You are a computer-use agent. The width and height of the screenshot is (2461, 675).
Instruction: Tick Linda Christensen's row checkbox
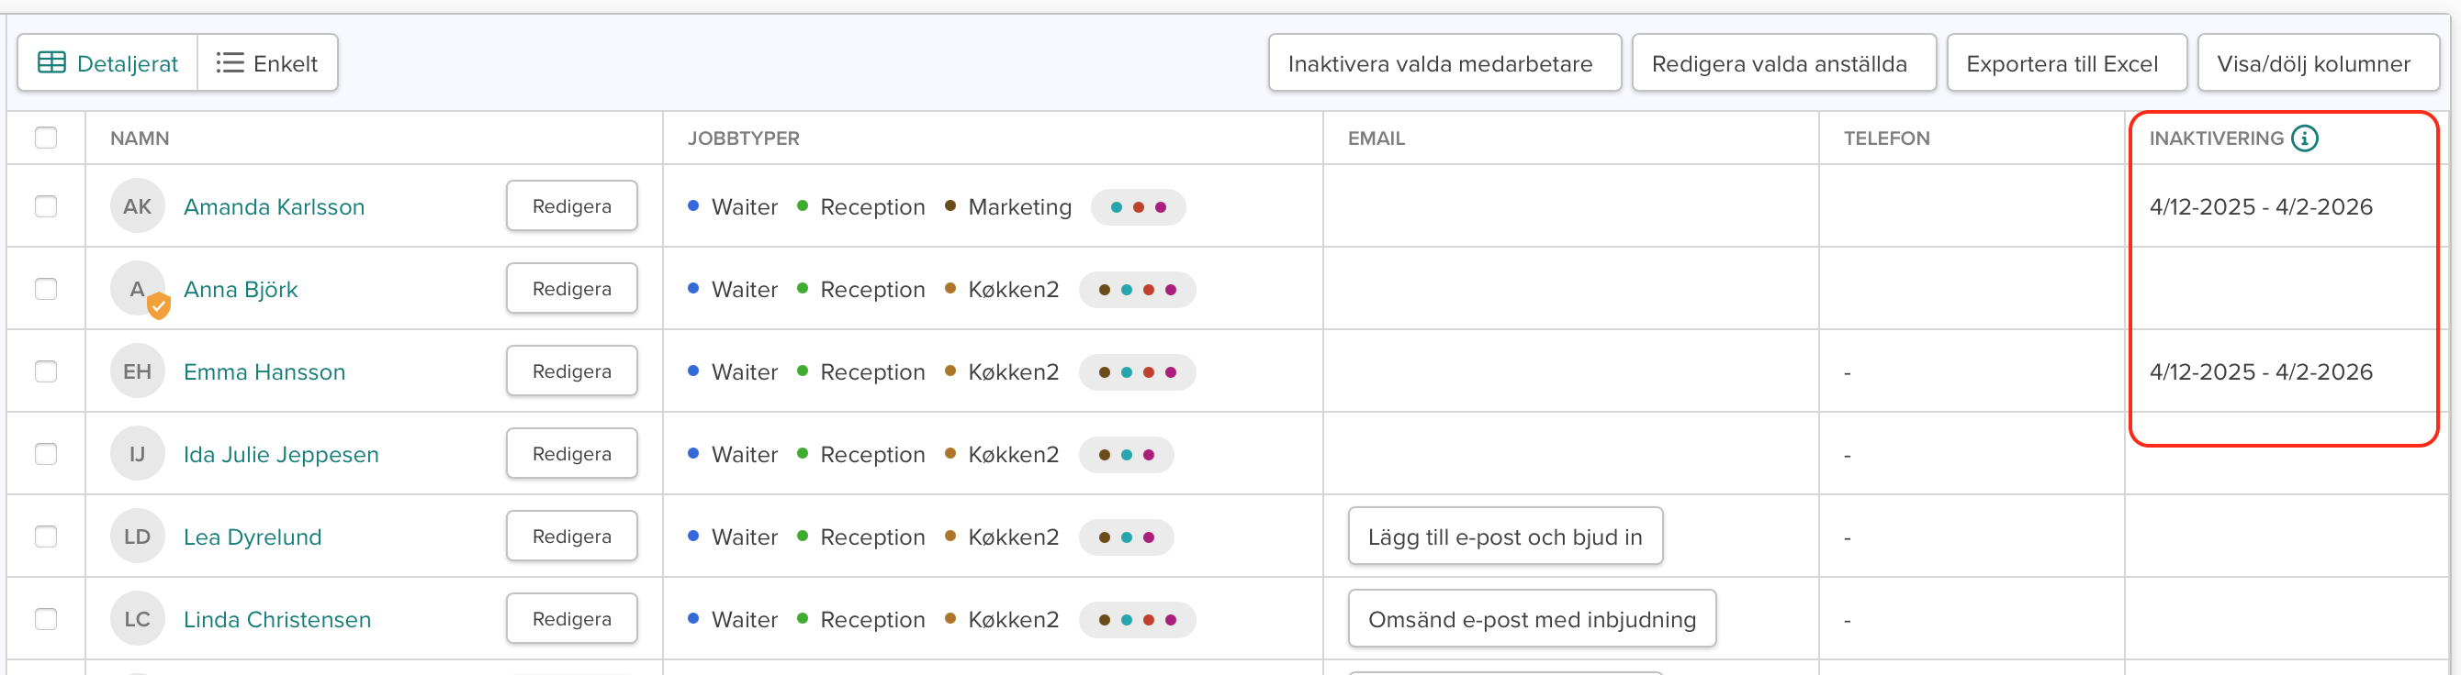pos(46,620)
